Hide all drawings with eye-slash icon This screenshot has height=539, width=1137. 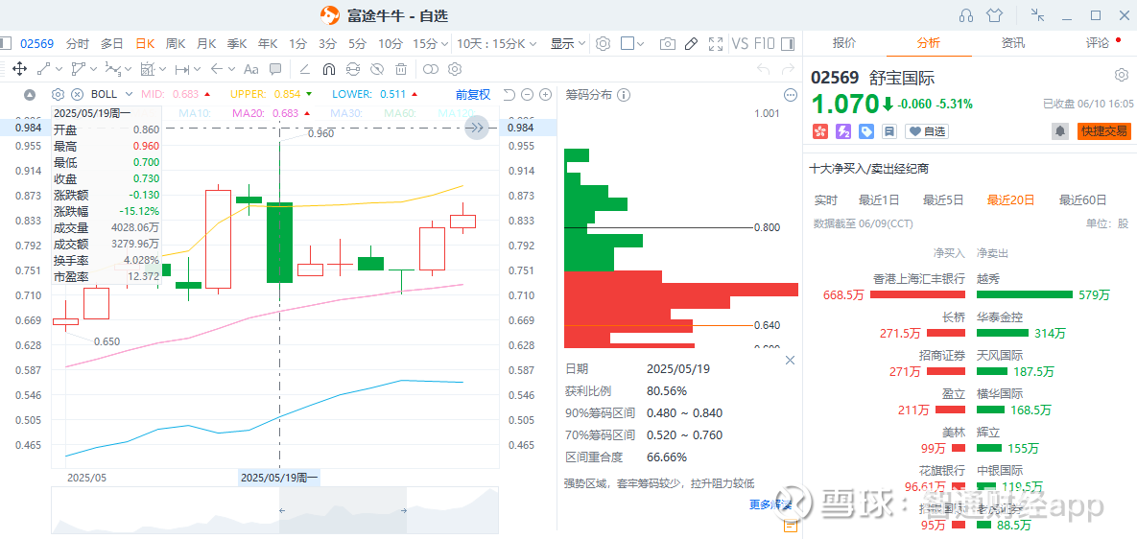376,70
